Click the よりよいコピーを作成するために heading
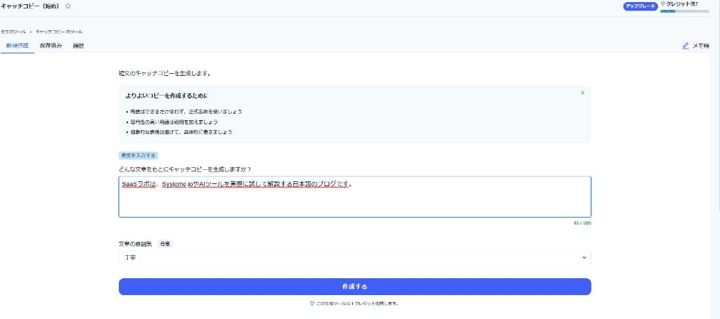This screenshot has height=319, width=720. tap(167, 96)
